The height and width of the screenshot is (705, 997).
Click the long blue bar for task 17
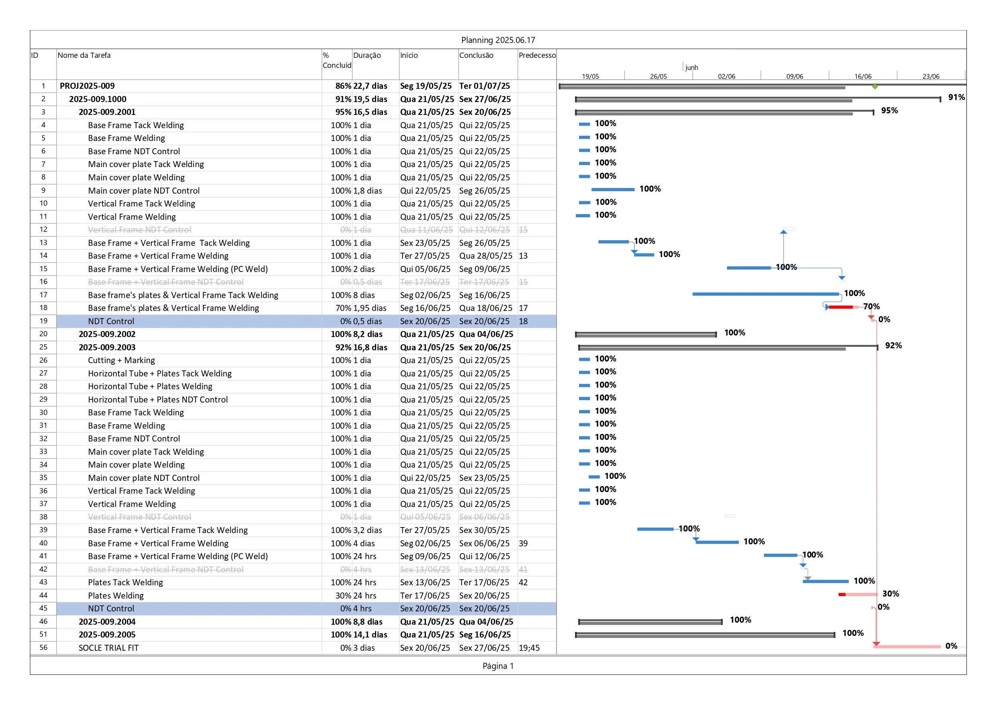click(765, 294)
